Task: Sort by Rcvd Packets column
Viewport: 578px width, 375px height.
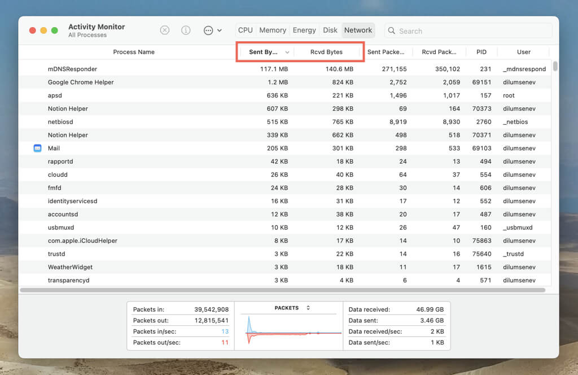Action: 439,52
